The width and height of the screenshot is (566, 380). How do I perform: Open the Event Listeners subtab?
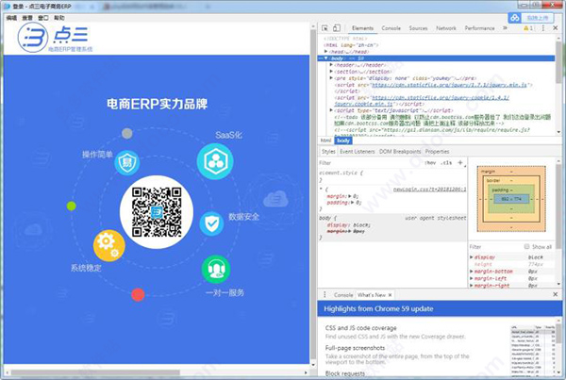point(358,152)
